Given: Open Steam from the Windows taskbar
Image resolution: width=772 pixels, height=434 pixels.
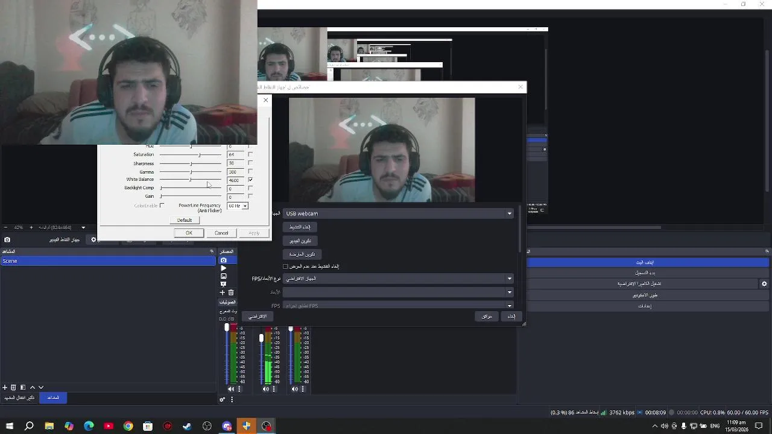Looking at the screenshot, I should coord(187,426).
